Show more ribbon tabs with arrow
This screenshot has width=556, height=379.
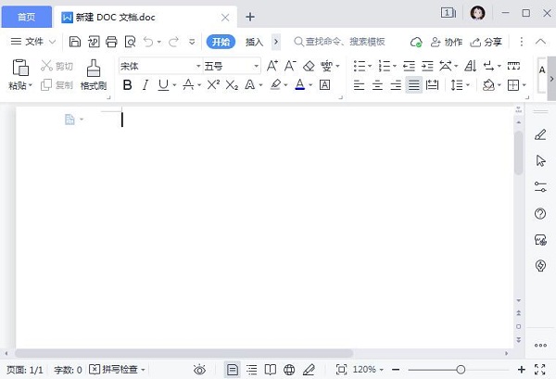[x=276, y=42]
